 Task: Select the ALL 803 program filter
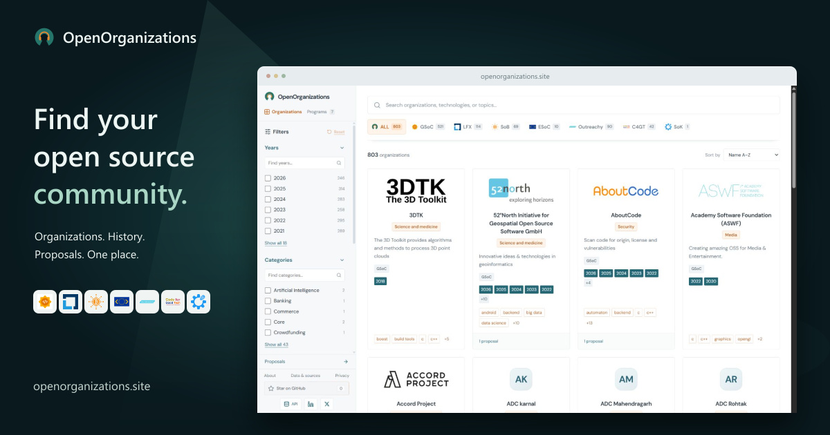pyautogui.click(x=387, y=127)
